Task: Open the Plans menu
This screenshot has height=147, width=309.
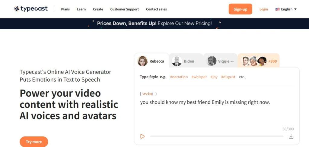Action: click(65, 9)
